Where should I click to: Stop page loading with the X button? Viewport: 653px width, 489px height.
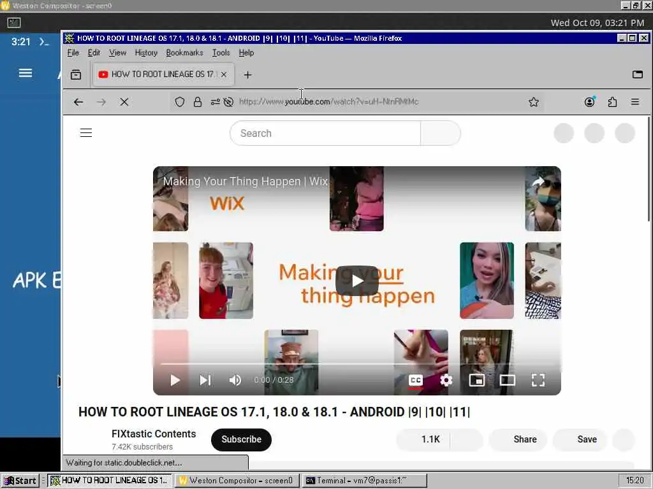(x=124, y=102)
